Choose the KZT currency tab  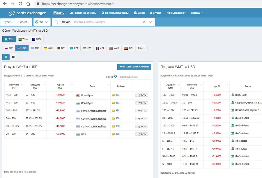(x=74, y=48)
